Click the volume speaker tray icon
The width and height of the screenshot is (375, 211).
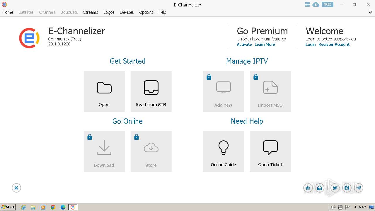click(333, 207)
